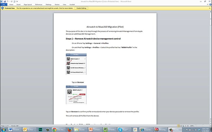This screenshot has width=212, height=132.
Task: Click the Redo/Repeat icon in Quick Access Toolbar
Action: (12, 1)
